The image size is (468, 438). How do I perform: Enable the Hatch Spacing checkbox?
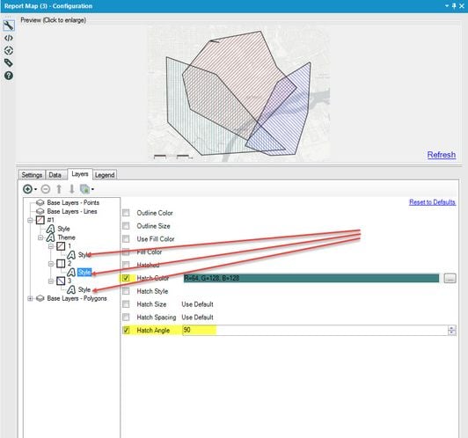[126, 317]
